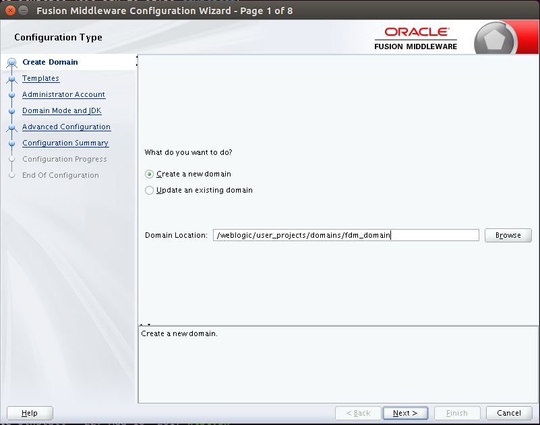Click the Administrator Account step icon

coord(11,94)
